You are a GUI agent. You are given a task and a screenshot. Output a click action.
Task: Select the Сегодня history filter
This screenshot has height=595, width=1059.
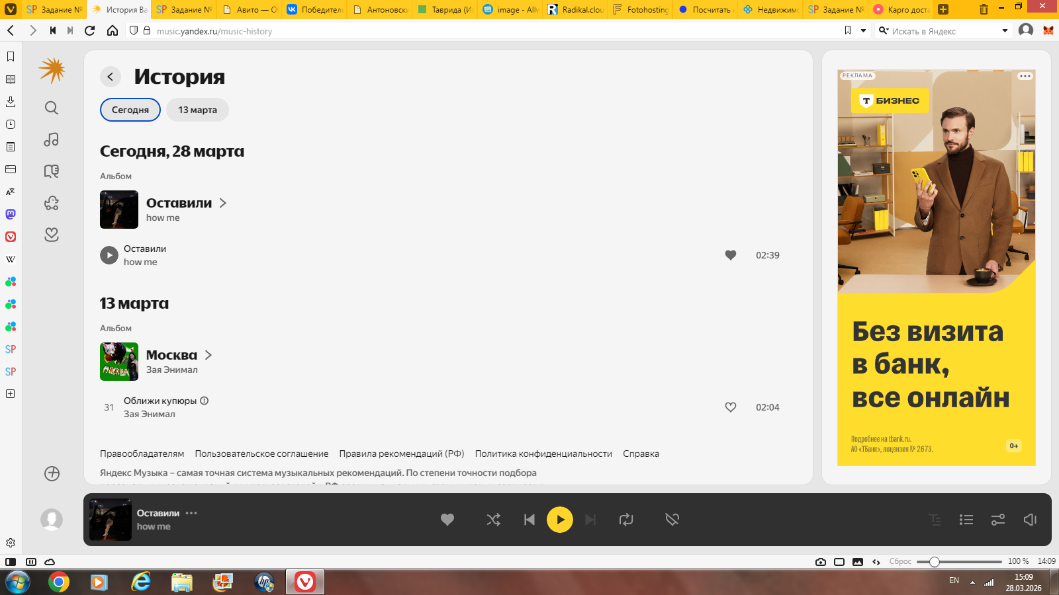(x=130, y=110)
